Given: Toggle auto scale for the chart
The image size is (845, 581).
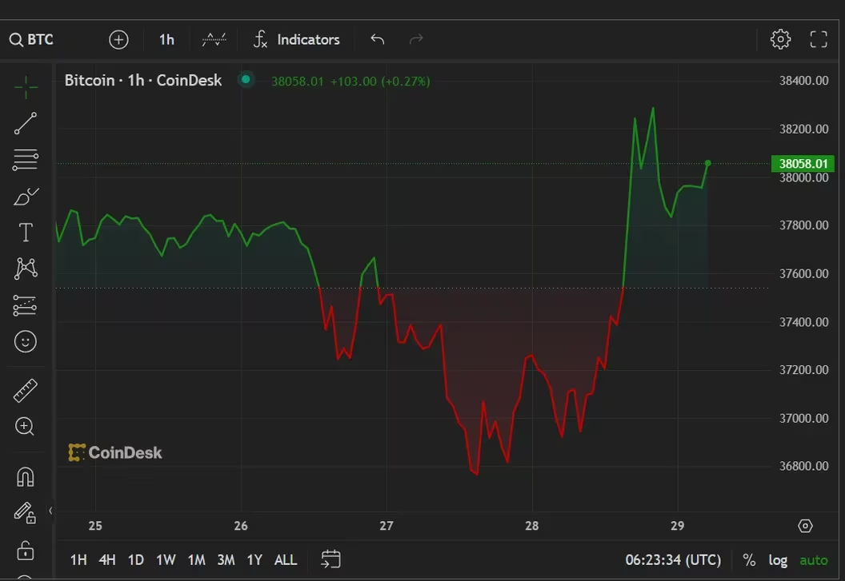Looking at the screenshot, I should [x=814, y=560].
